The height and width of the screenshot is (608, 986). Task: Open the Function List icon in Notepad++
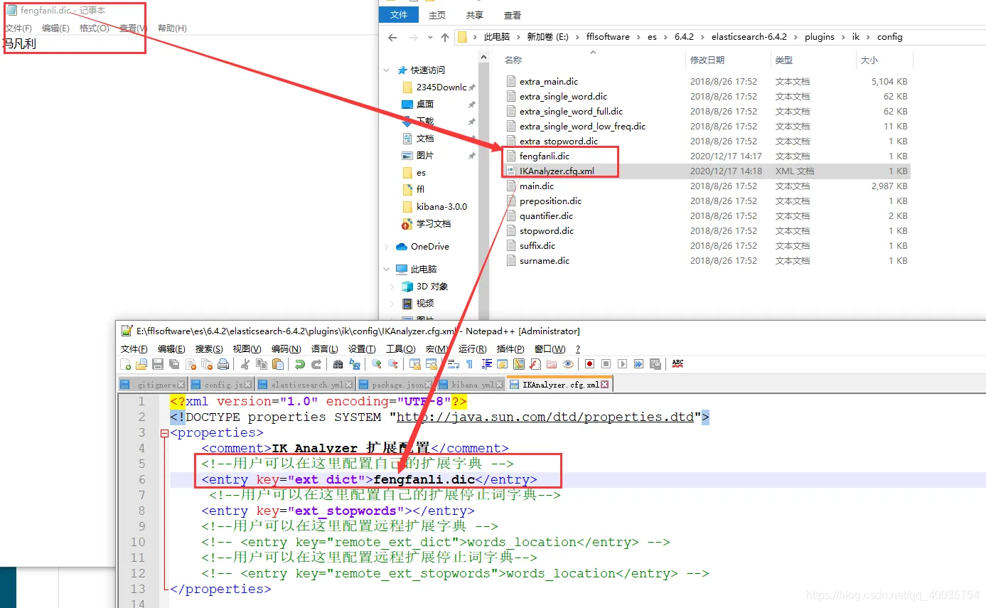click(x=535, y=364)
